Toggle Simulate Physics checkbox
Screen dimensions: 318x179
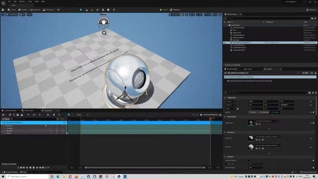(x=249, y=161)
